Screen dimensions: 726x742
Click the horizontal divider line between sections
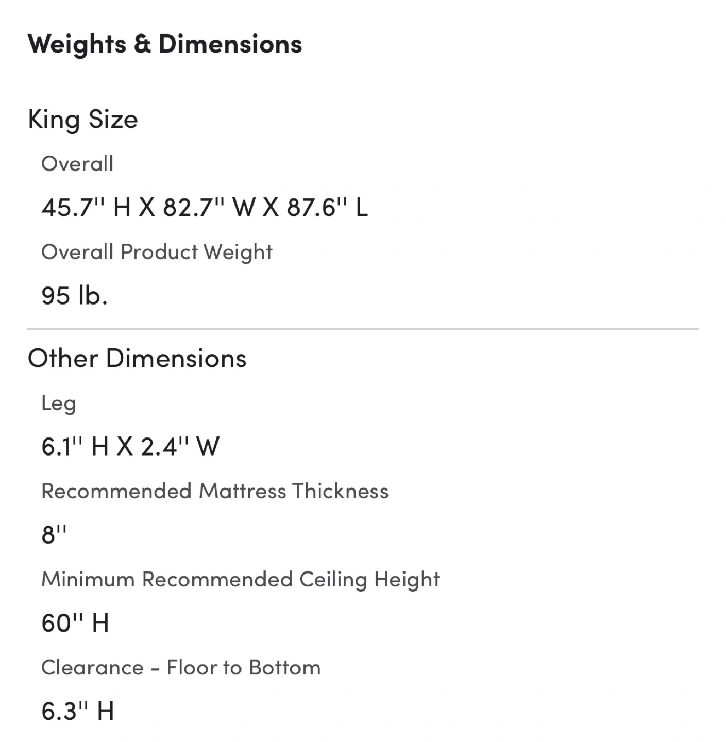pyautogui.click(x=363, y=329)
